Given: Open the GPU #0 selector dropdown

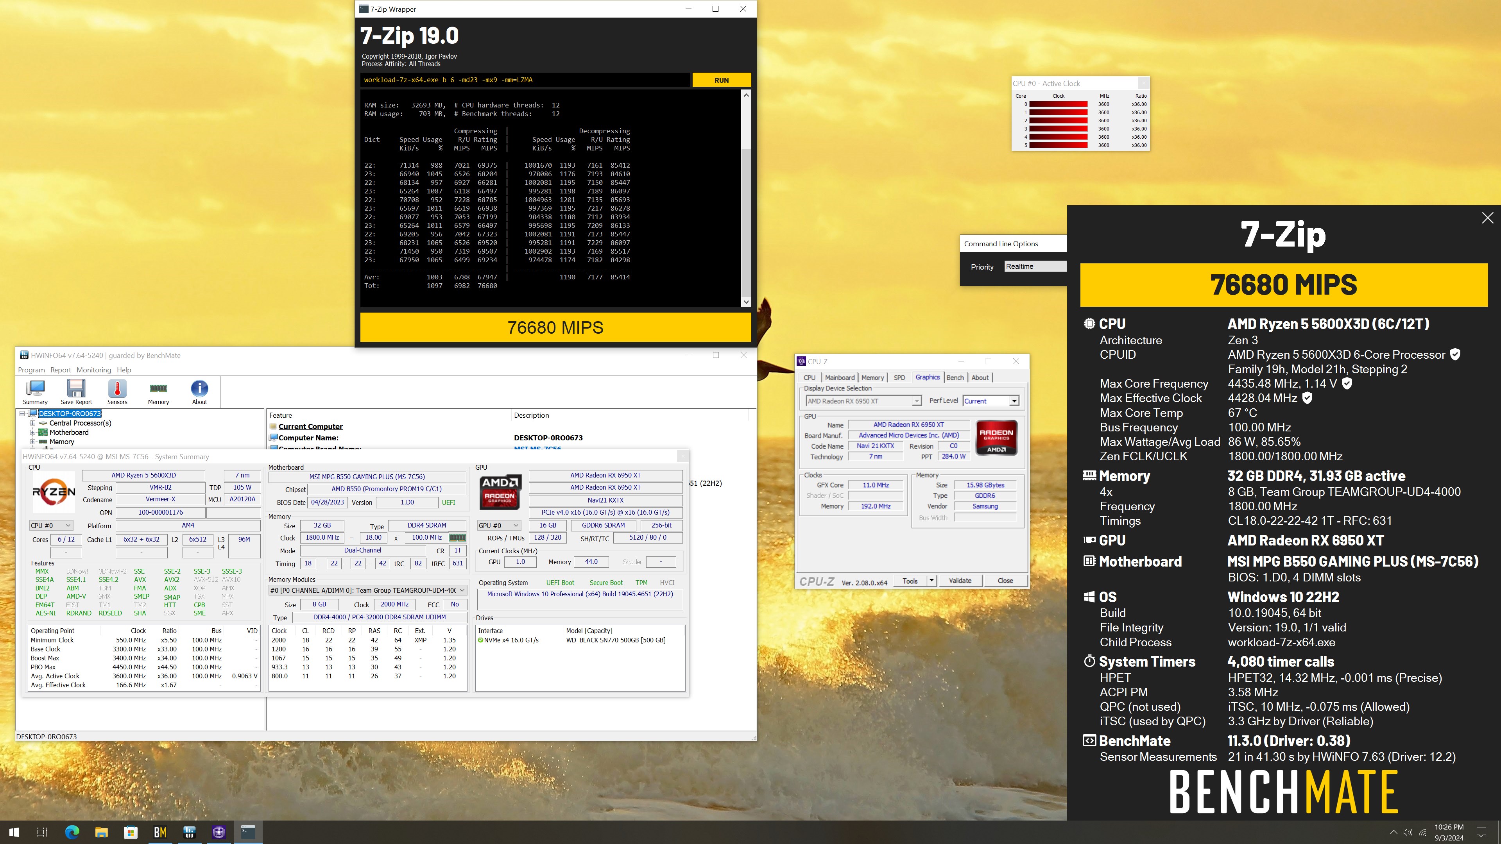Looking at the screenshot, I should tap(499, 526).
